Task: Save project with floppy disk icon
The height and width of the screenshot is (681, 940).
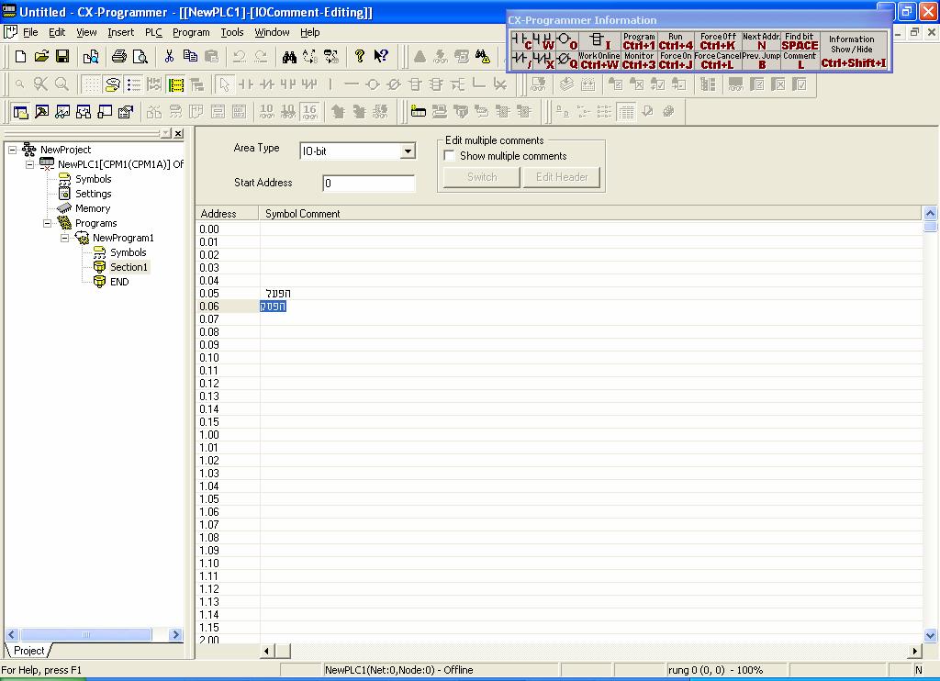Action: [62, 56]
